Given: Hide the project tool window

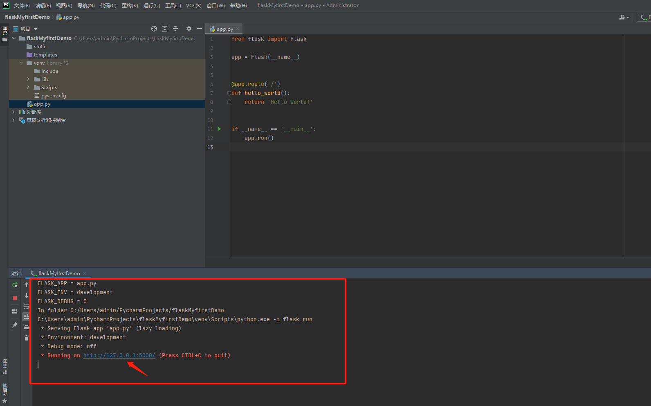Looking at the screenshot, I should click(x=200, y=29).
